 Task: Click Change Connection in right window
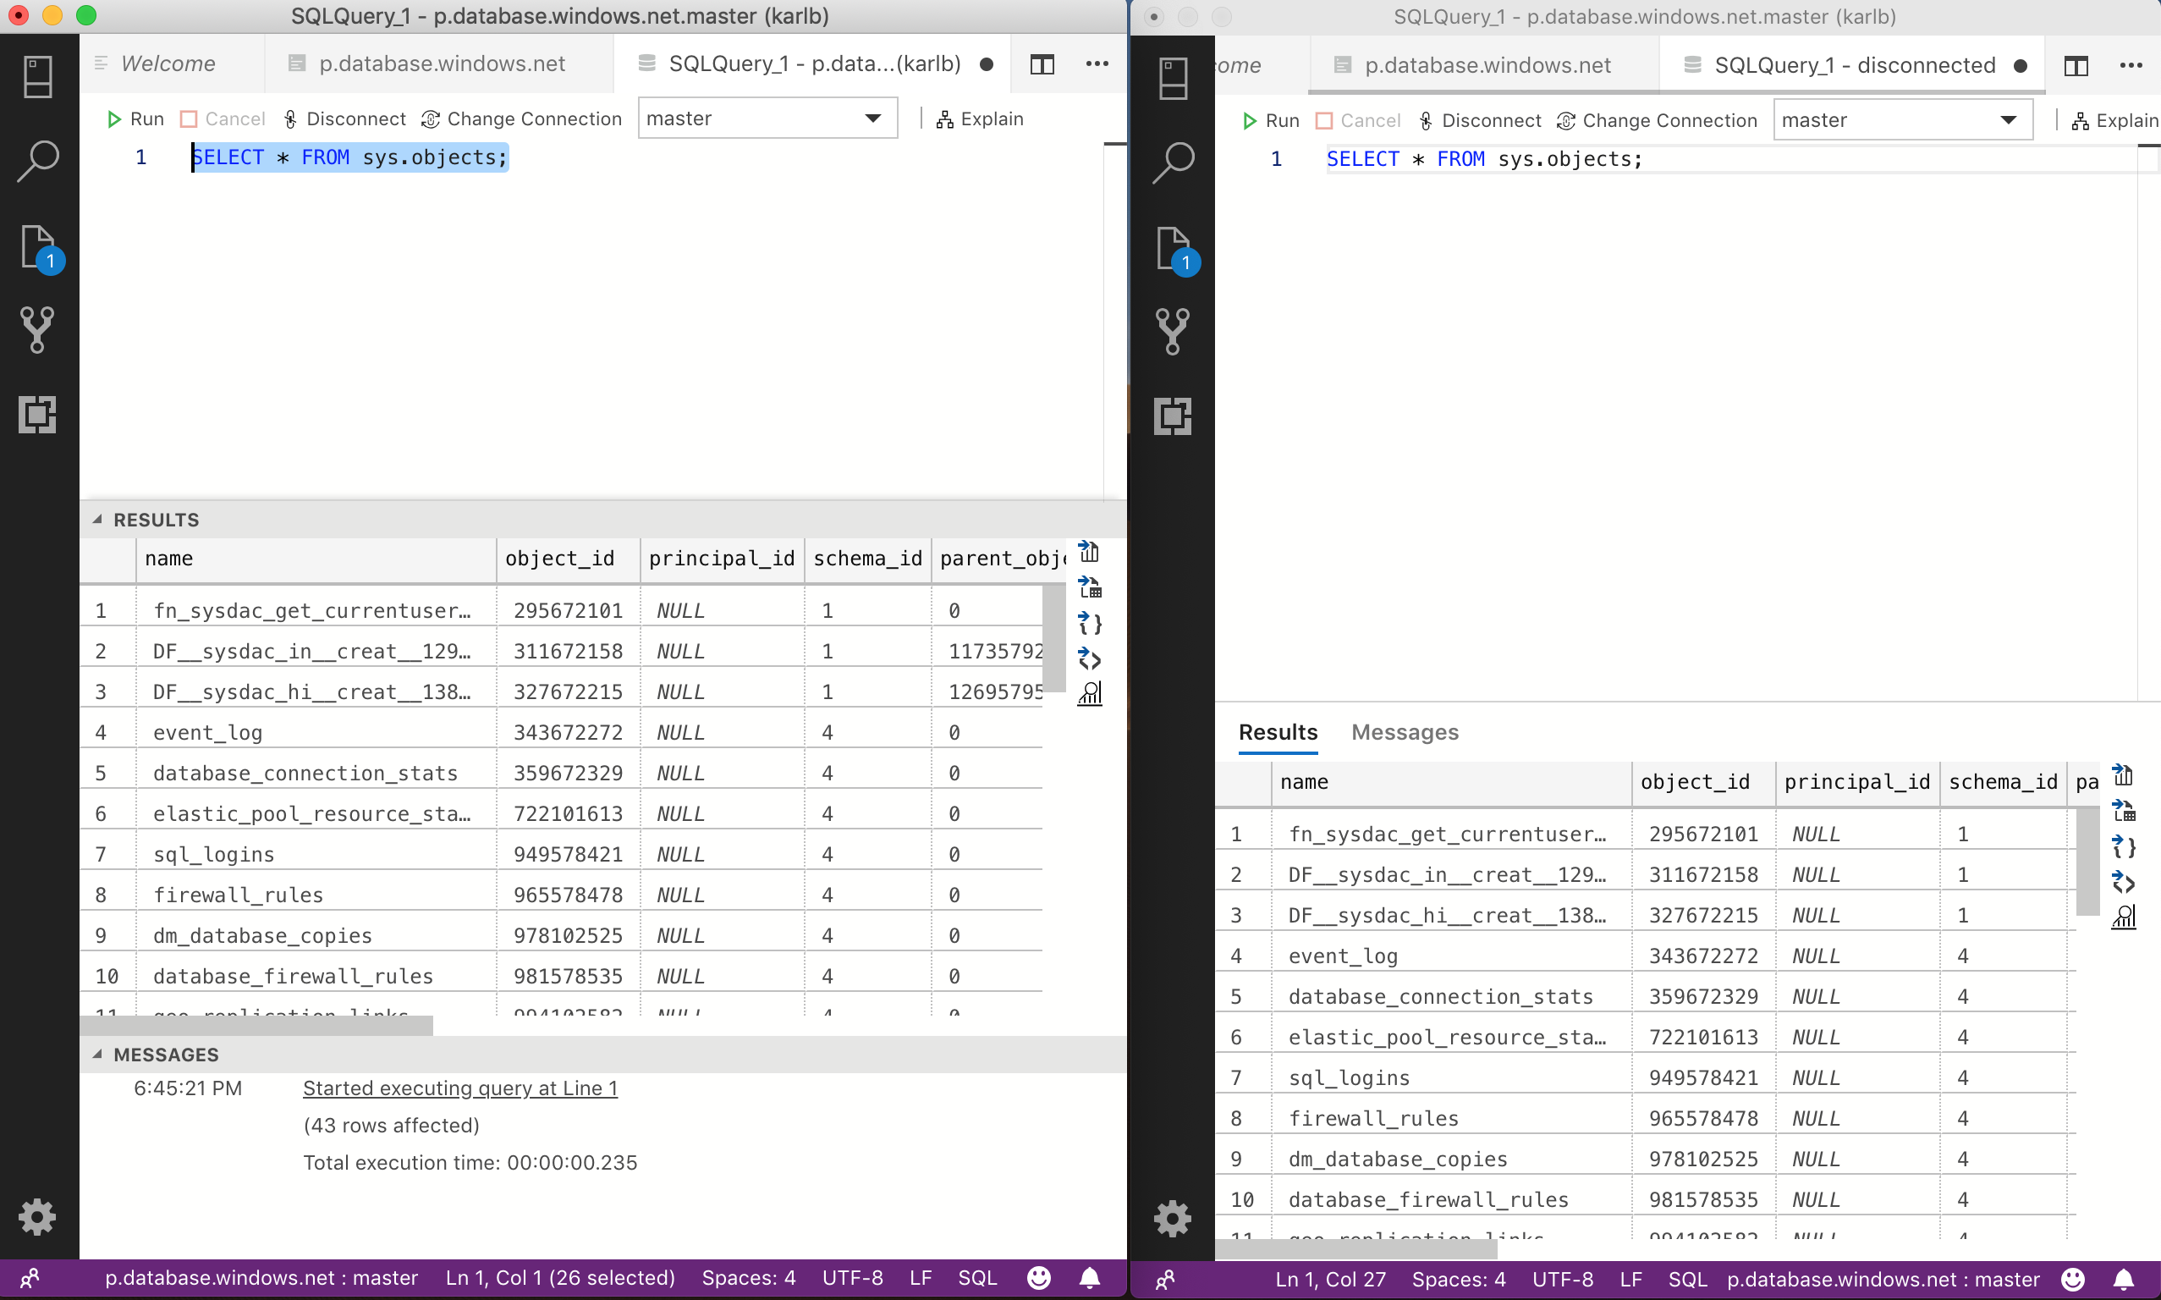[x=1657, y=120]
